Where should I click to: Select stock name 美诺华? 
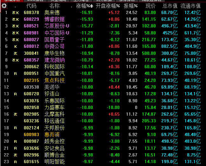[52, 87]
